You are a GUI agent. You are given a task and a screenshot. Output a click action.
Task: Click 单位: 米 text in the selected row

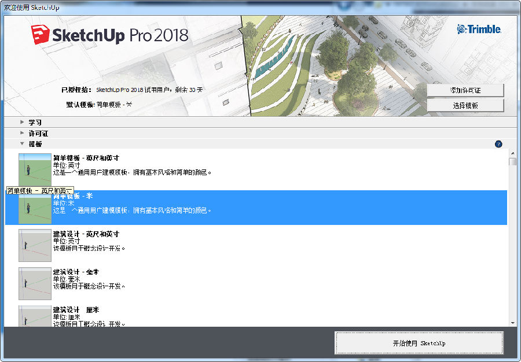(64, 203)
